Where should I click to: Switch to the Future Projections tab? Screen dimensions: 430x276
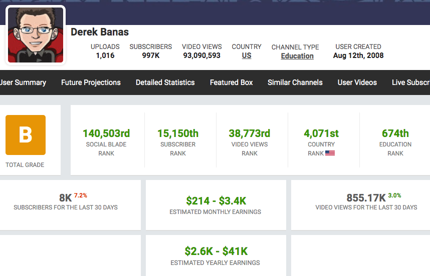[x=91, y=82]
